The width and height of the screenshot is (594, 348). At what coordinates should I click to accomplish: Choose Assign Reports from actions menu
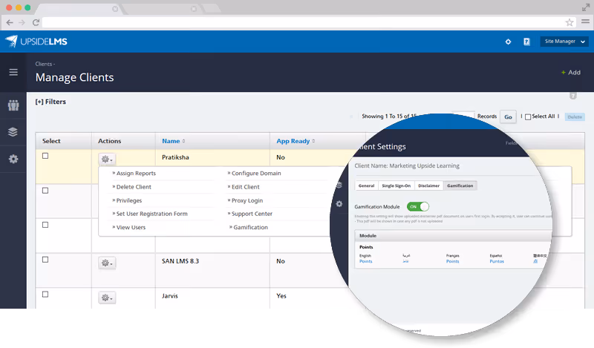pyautogui.click(x=134, y=173)
